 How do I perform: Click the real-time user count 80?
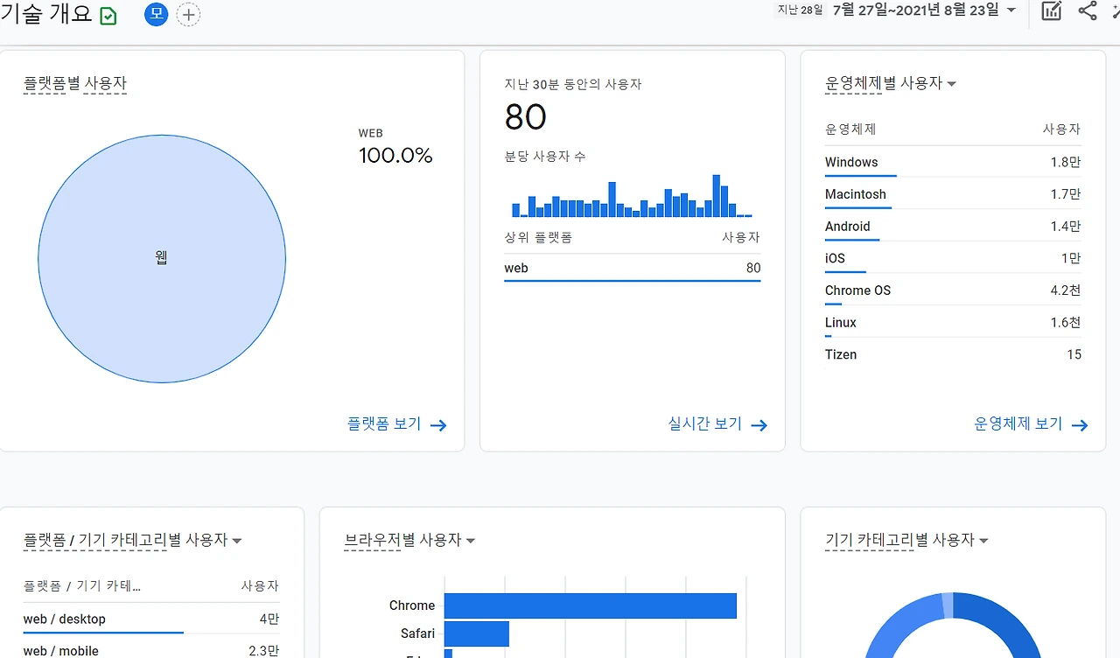526,117
